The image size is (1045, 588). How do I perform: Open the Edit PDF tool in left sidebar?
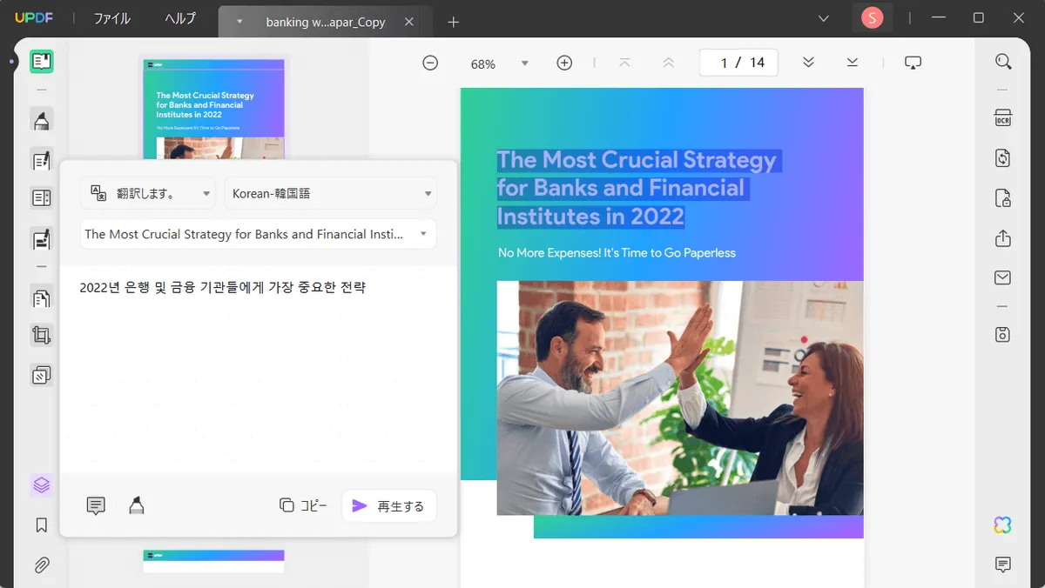click(x=41, y=159)
